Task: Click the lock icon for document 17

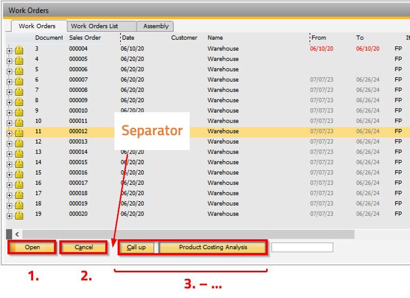Action: click(x=19, y=195)
